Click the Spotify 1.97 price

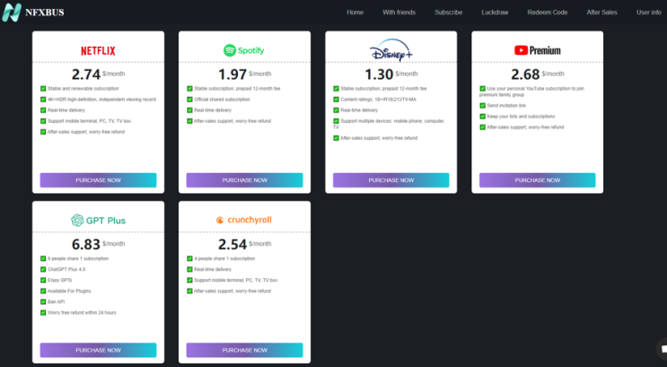click(x=233, y=74)
